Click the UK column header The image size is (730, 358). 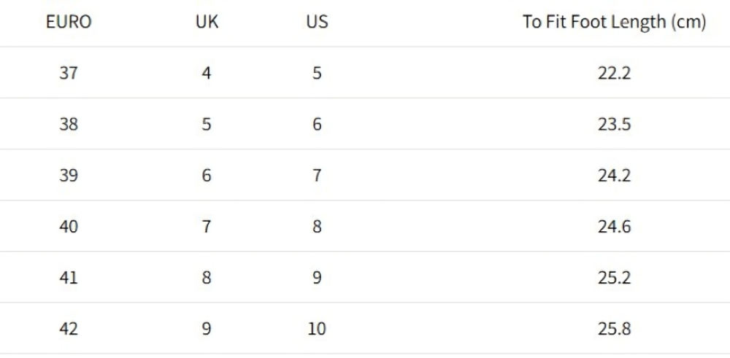tap(207, 22)
